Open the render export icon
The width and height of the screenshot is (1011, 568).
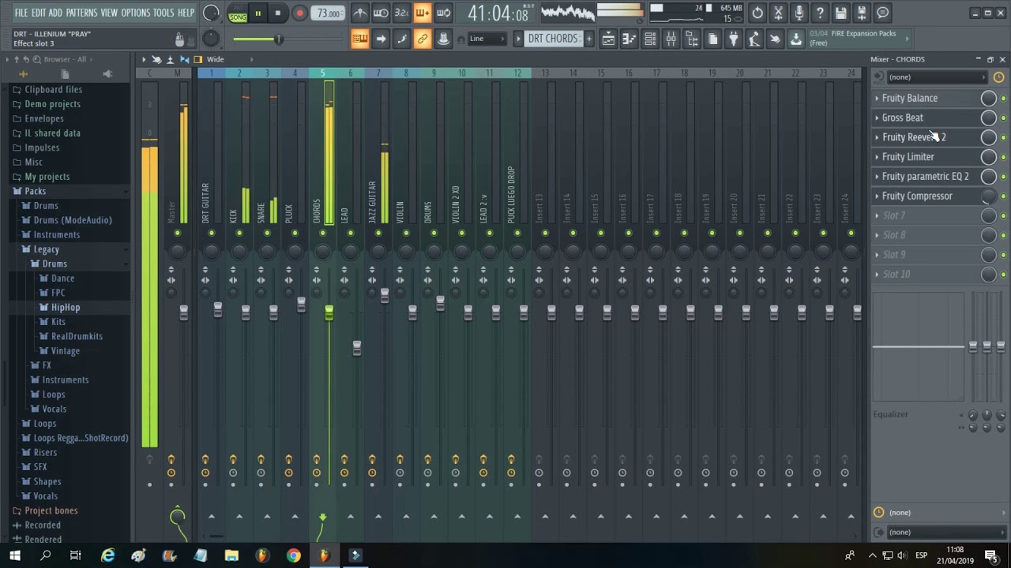pos(862,13)
